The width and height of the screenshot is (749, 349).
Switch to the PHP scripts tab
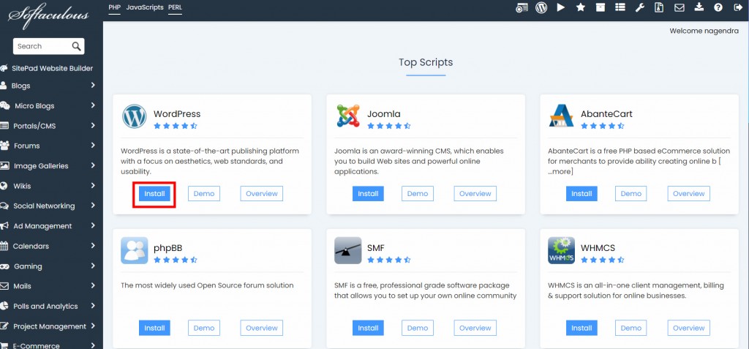click(x=115, y=7)
